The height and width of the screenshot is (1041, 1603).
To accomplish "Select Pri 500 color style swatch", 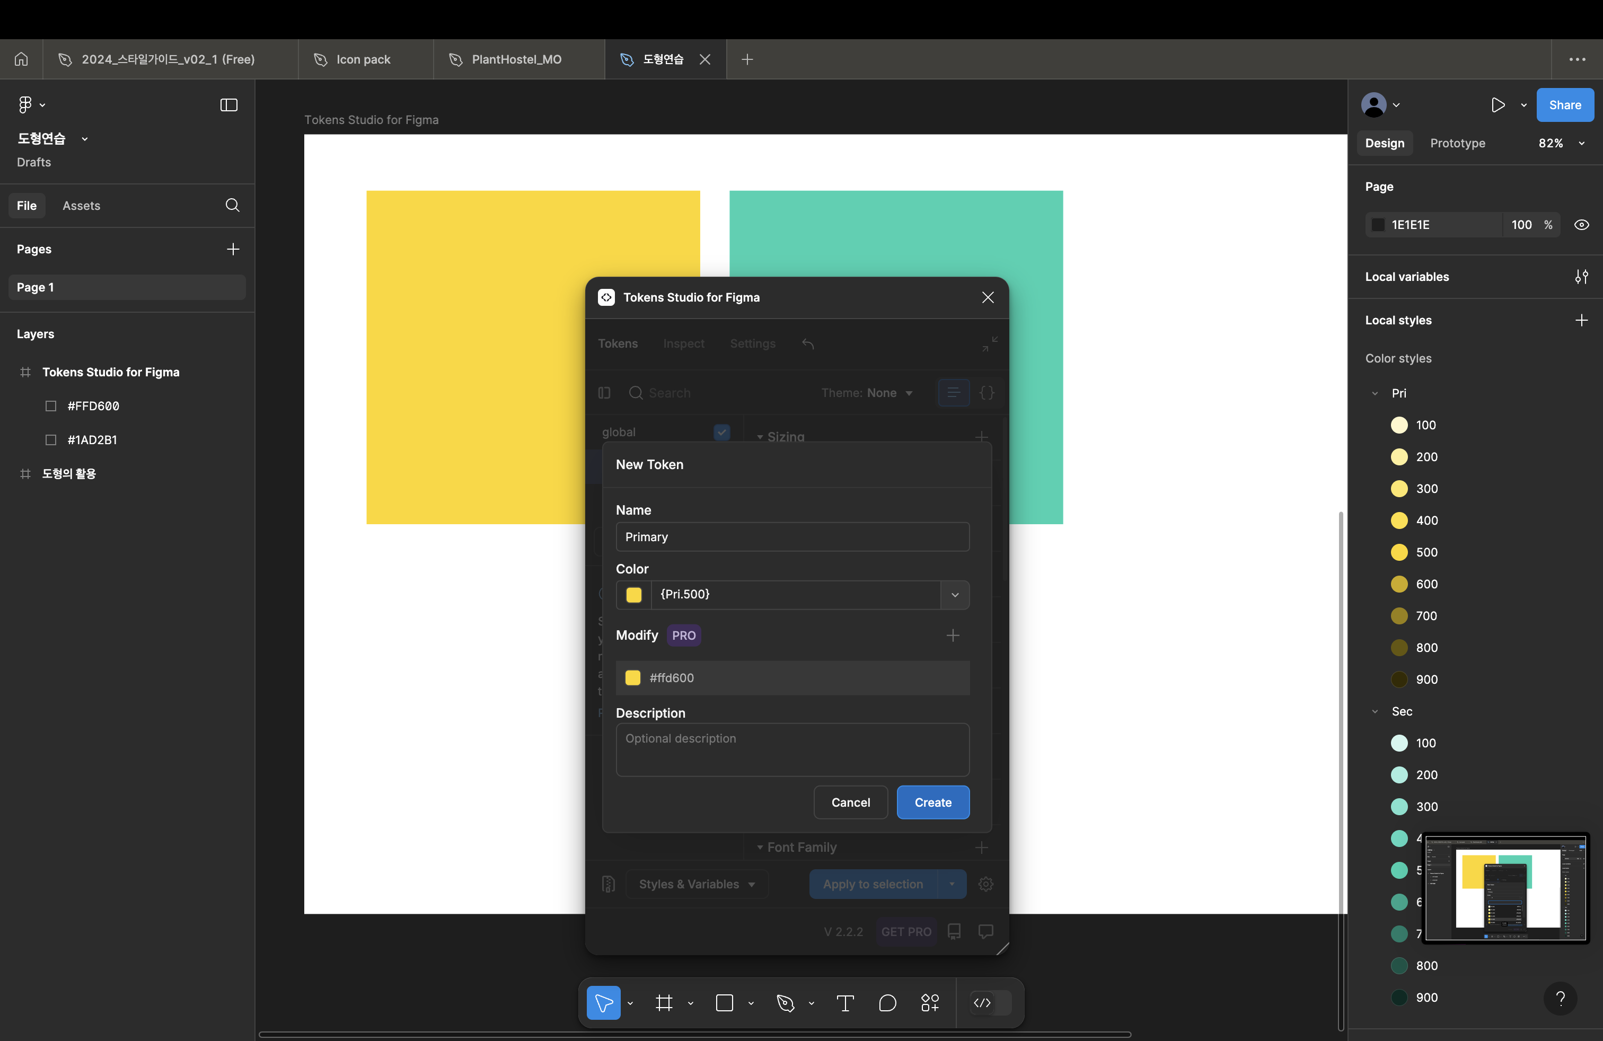I will pos(1399,553).
